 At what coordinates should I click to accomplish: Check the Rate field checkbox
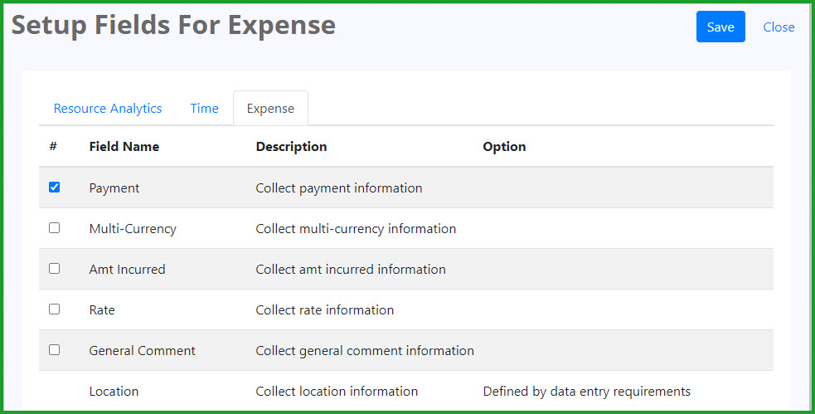pyautogui.click(x=54, y=309)
